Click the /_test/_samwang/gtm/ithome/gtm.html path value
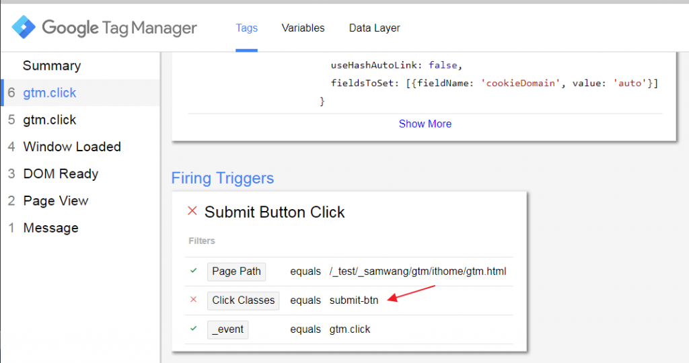689x363 pixels. 418,272
